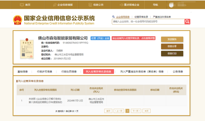Open the 导航 navigation menu

(x=155, y=5)
